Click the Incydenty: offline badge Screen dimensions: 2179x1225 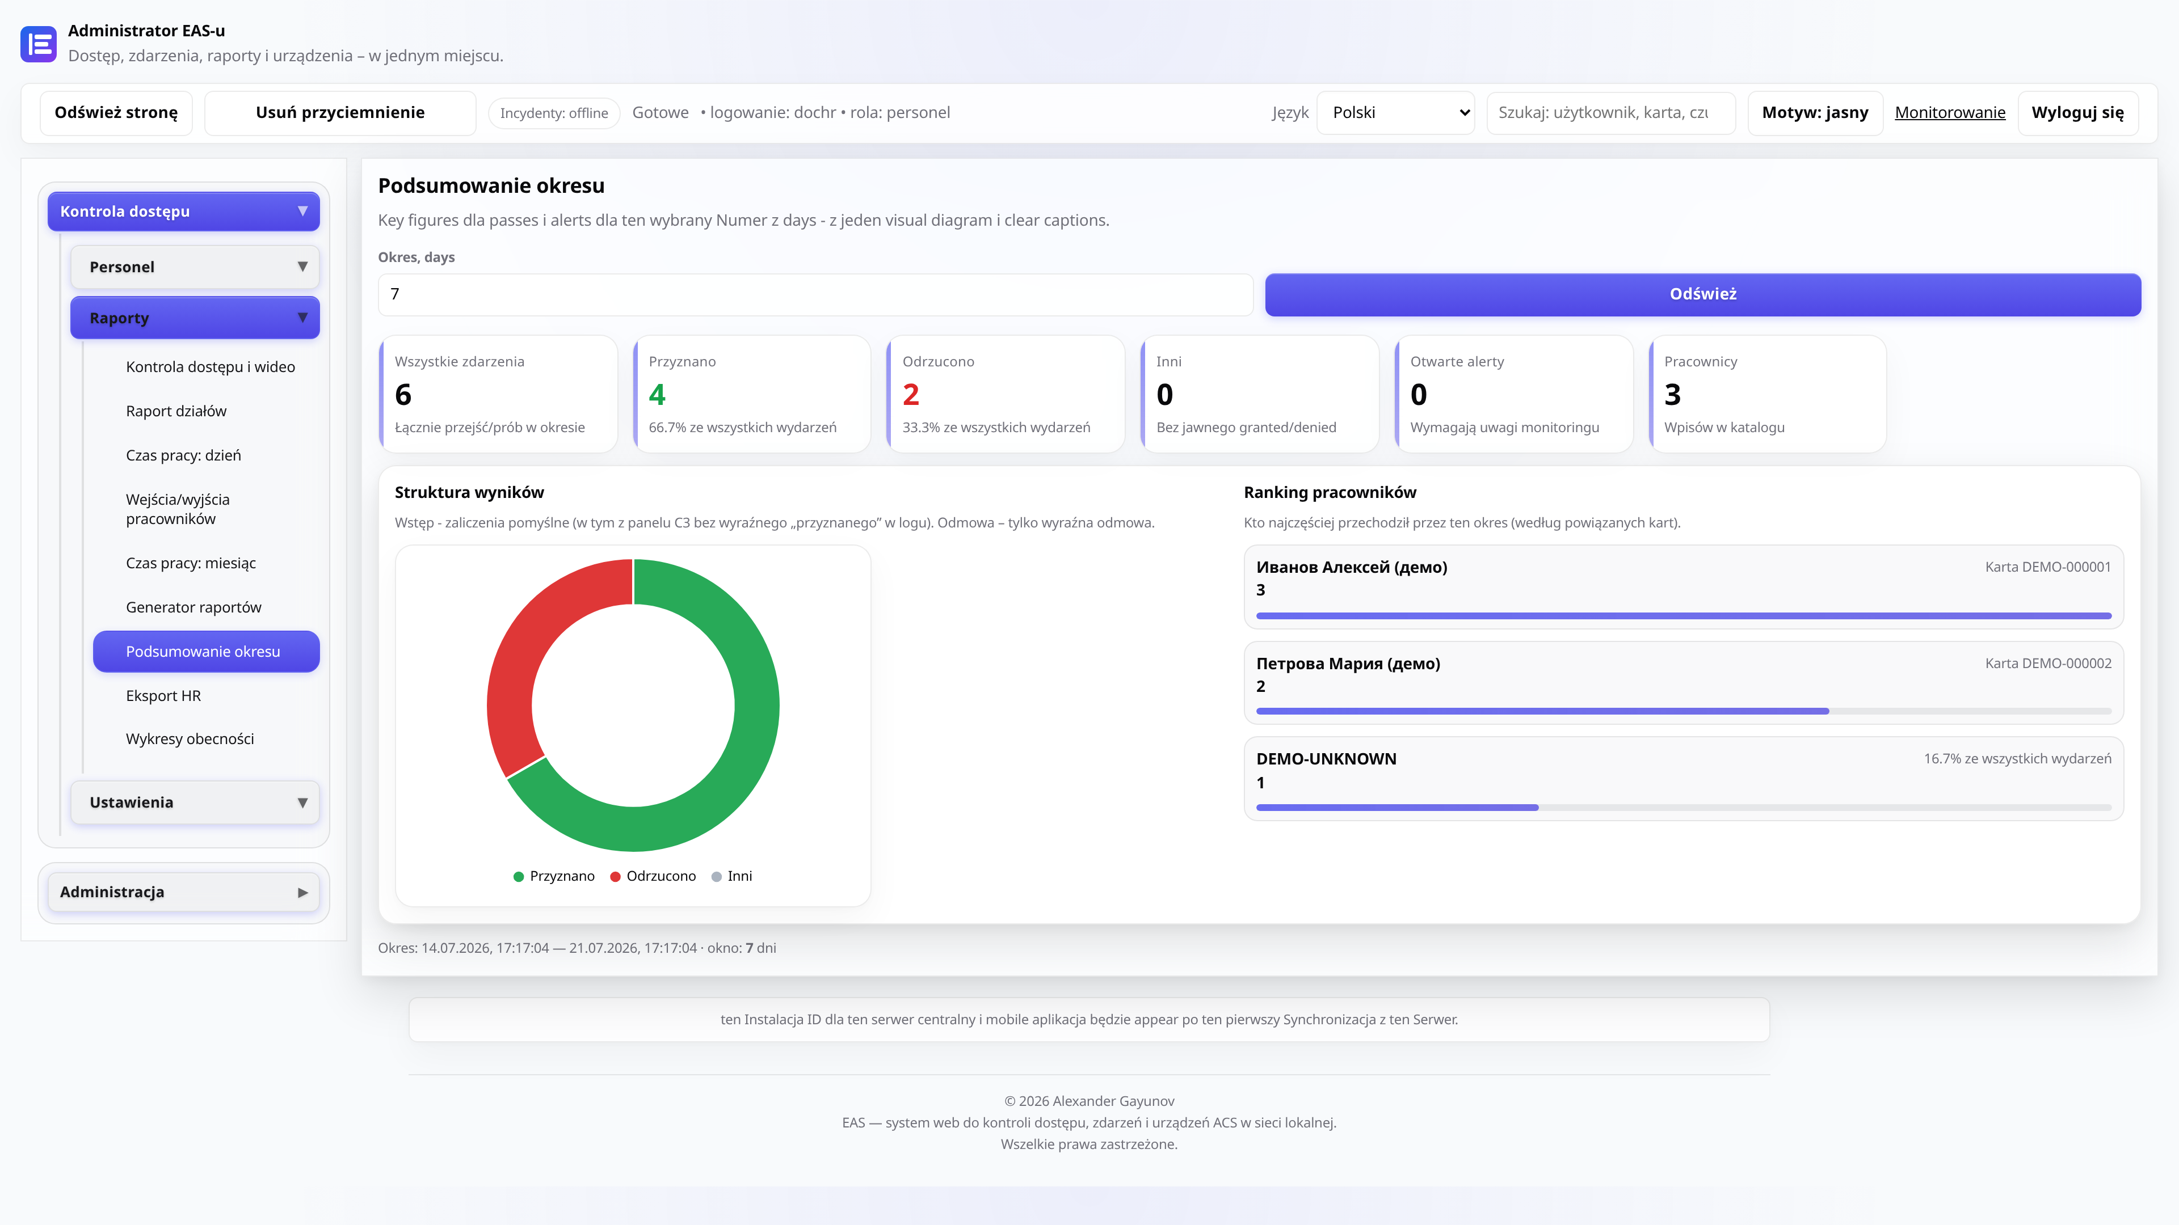point(554,113)
